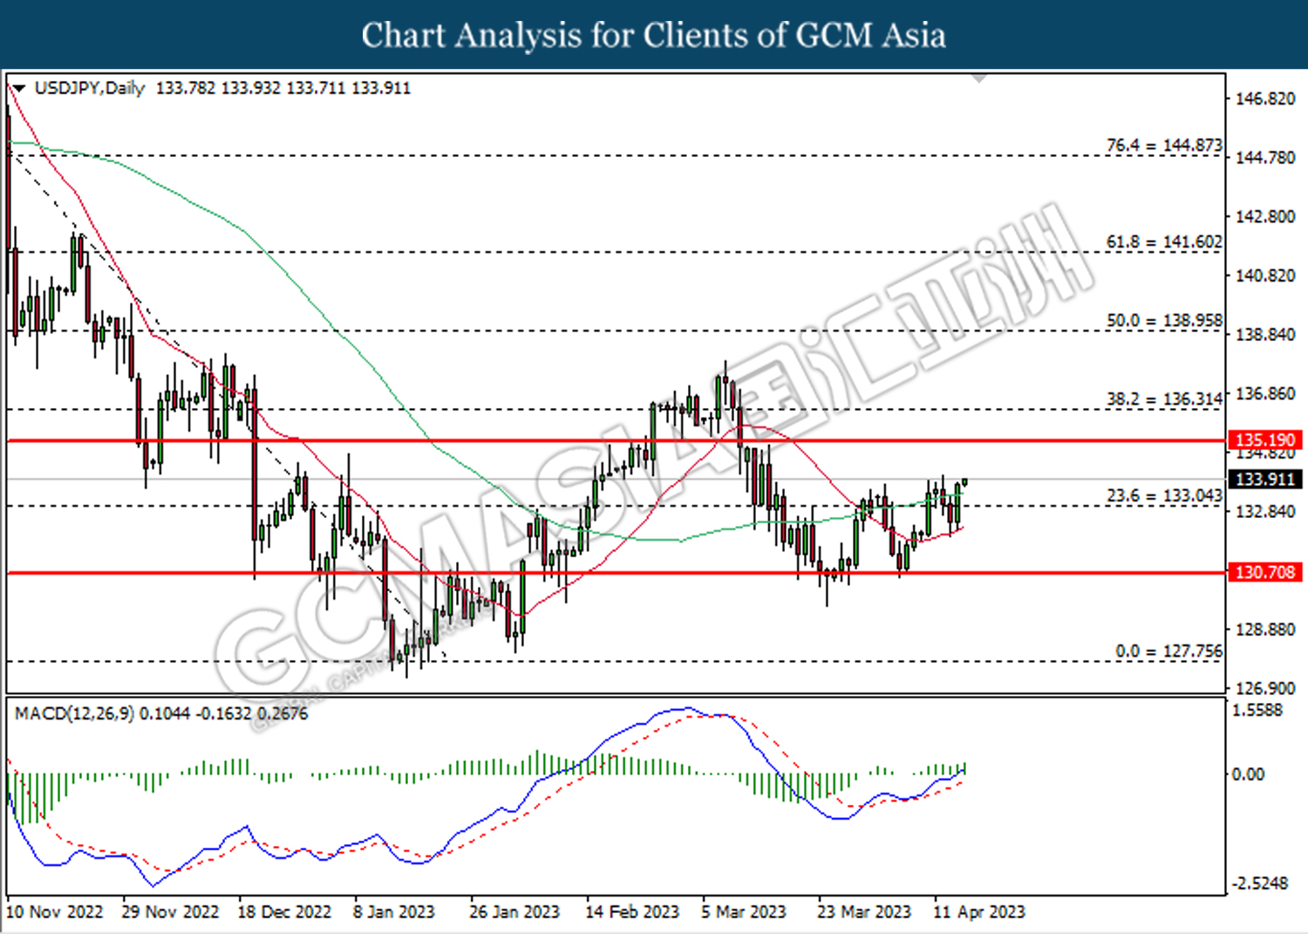Click the black 133.911 current price tag
The height and width of the screenshot is (934, 1308).
[1265, 479]
